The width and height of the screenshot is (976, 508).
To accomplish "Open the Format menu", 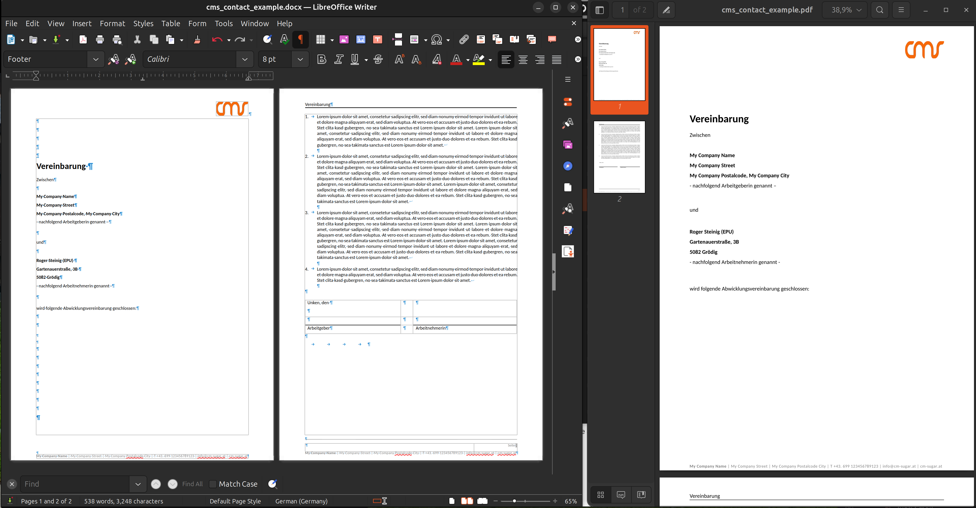I will 112,23.
